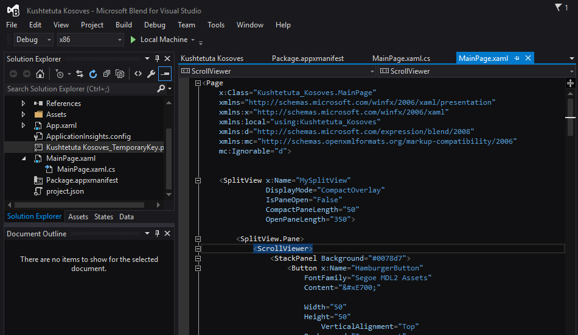Viewport: 578px width, 335px height.
Task: Switch to MainPage.xaml.cs document tab
Action: [x=401, y=58]
